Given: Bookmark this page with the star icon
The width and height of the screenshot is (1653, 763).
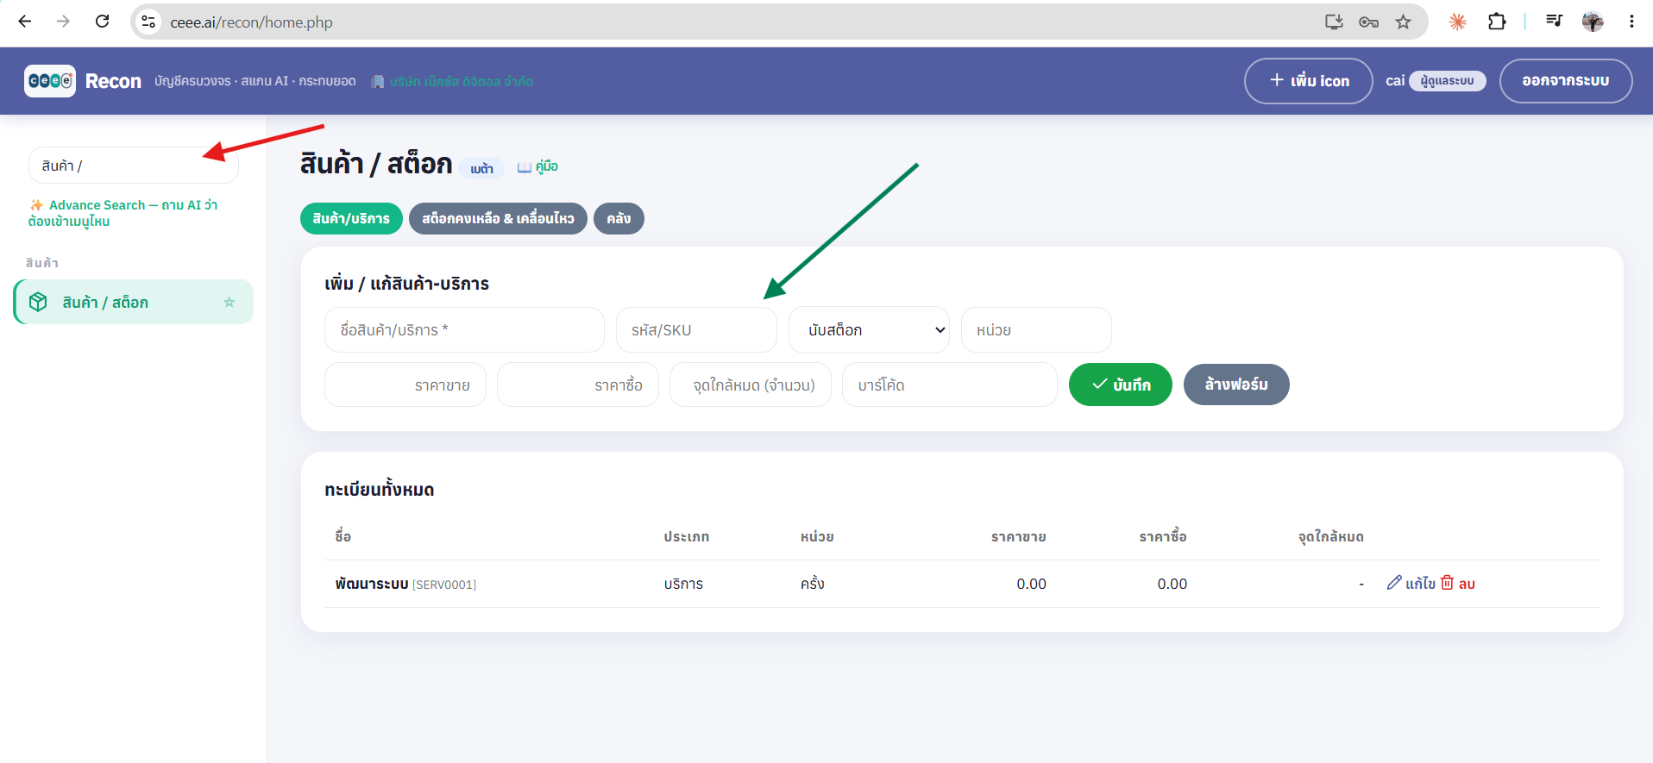Looking at the screenshot, I should point(1403,22).
